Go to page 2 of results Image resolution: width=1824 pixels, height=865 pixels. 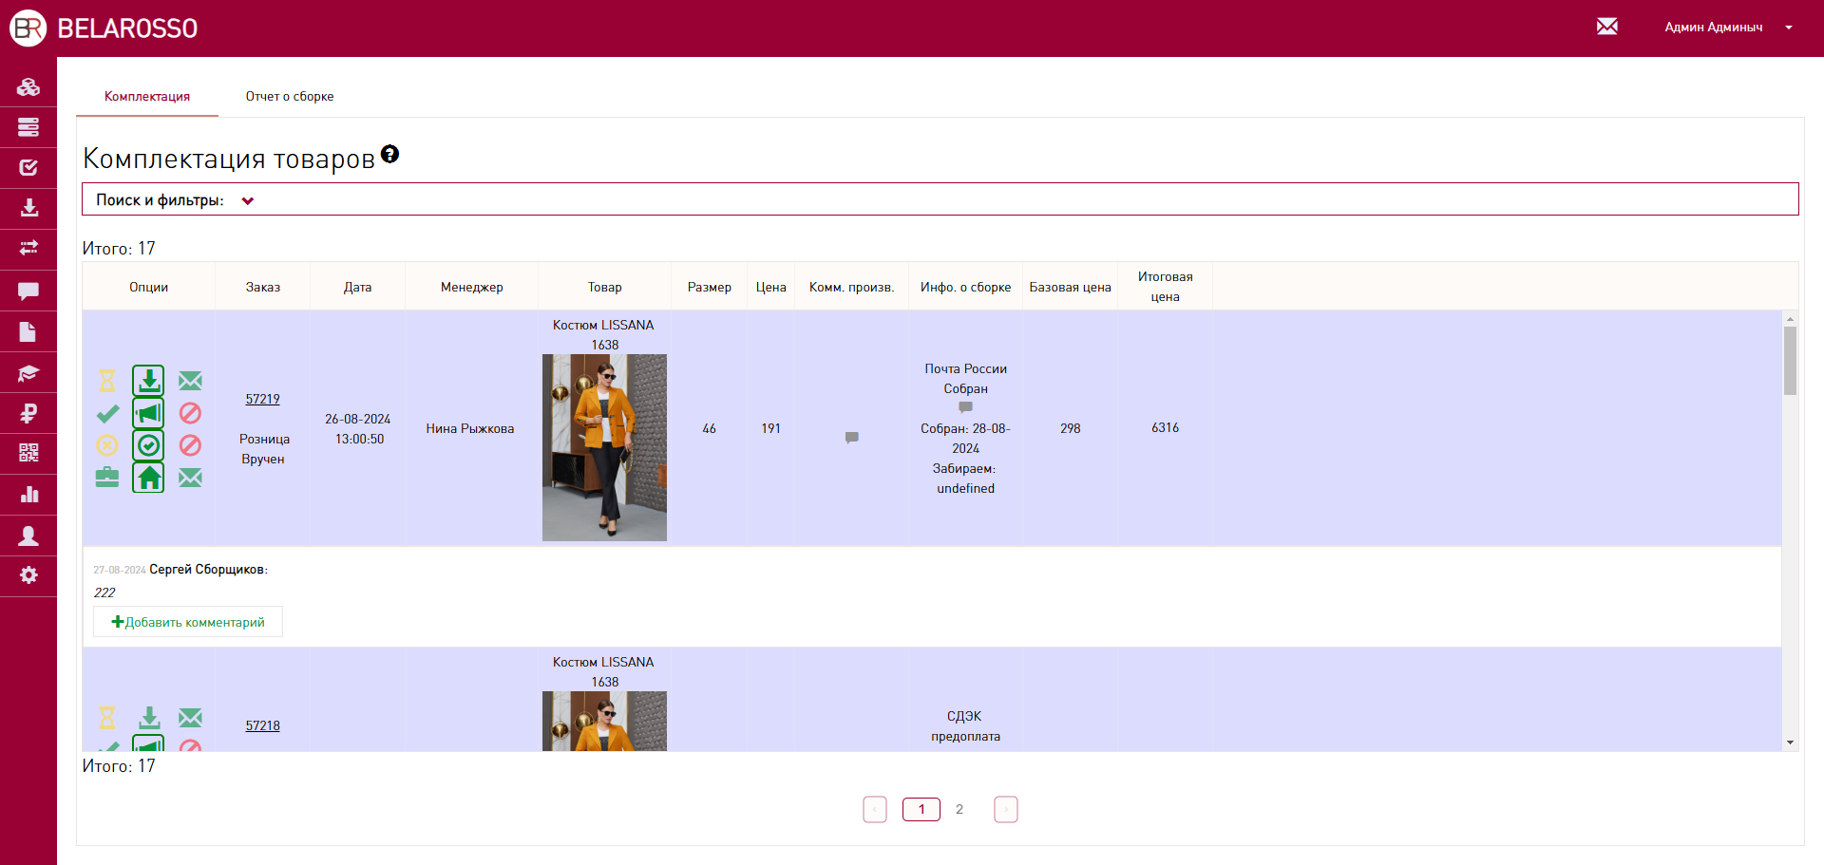(x=959, y=809)
